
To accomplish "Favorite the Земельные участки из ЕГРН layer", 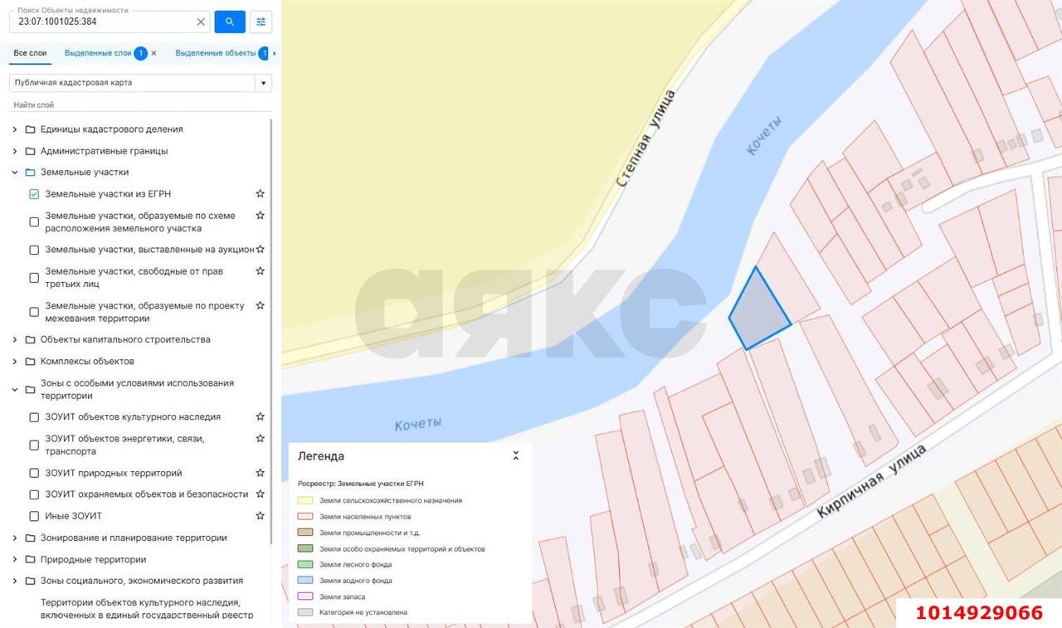I will click(x=260, y=193).
